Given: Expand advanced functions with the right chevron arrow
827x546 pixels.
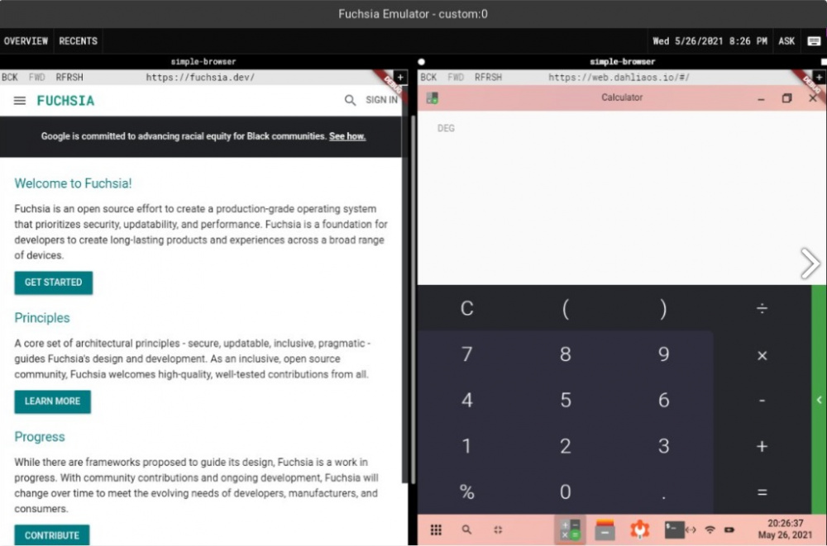Looking at the screenshot, I should [x=810, y=263].
